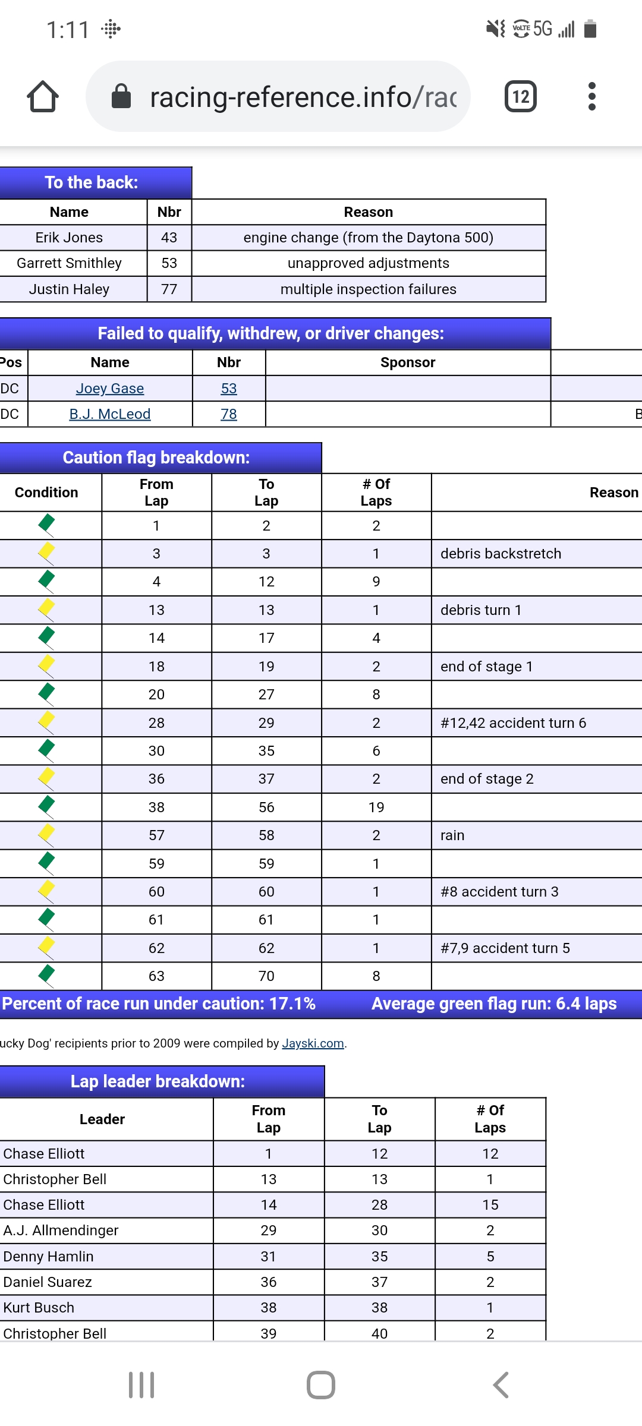Viewport: 642px width, 1426px height.
Task: Open Joey Gase driver link
Action: click(110, 389)
